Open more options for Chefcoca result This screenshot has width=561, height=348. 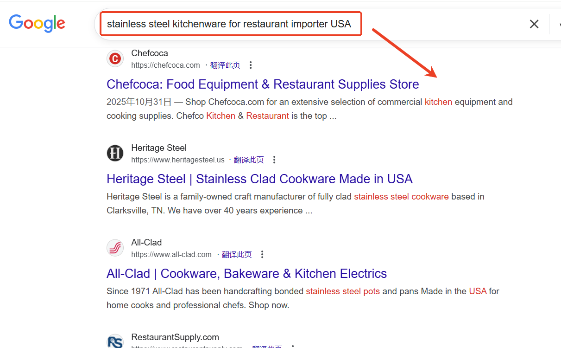(x=251, y=65)
